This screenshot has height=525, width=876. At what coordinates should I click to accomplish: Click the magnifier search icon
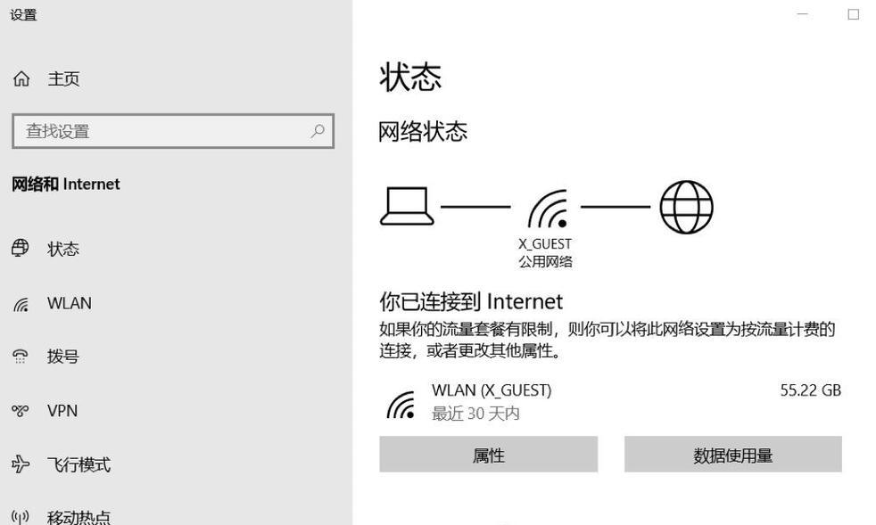pyautogui.click(x=318, y=131)
